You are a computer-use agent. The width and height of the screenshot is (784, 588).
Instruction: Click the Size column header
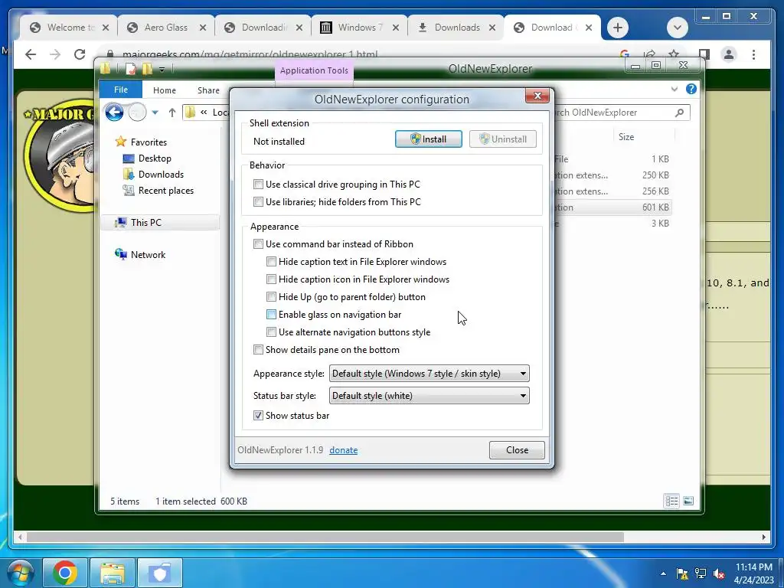point(626,137)
